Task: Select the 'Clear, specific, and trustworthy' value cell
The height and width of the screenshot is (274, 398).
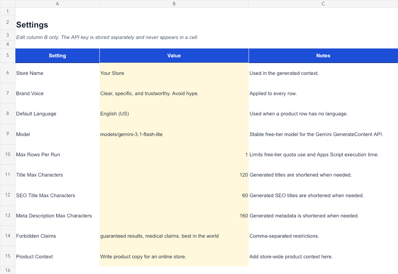Action: pyautogui.click(x=174, y=93)
